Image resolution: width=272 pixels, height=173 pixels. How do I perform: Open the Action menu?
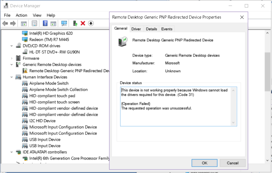21,15
